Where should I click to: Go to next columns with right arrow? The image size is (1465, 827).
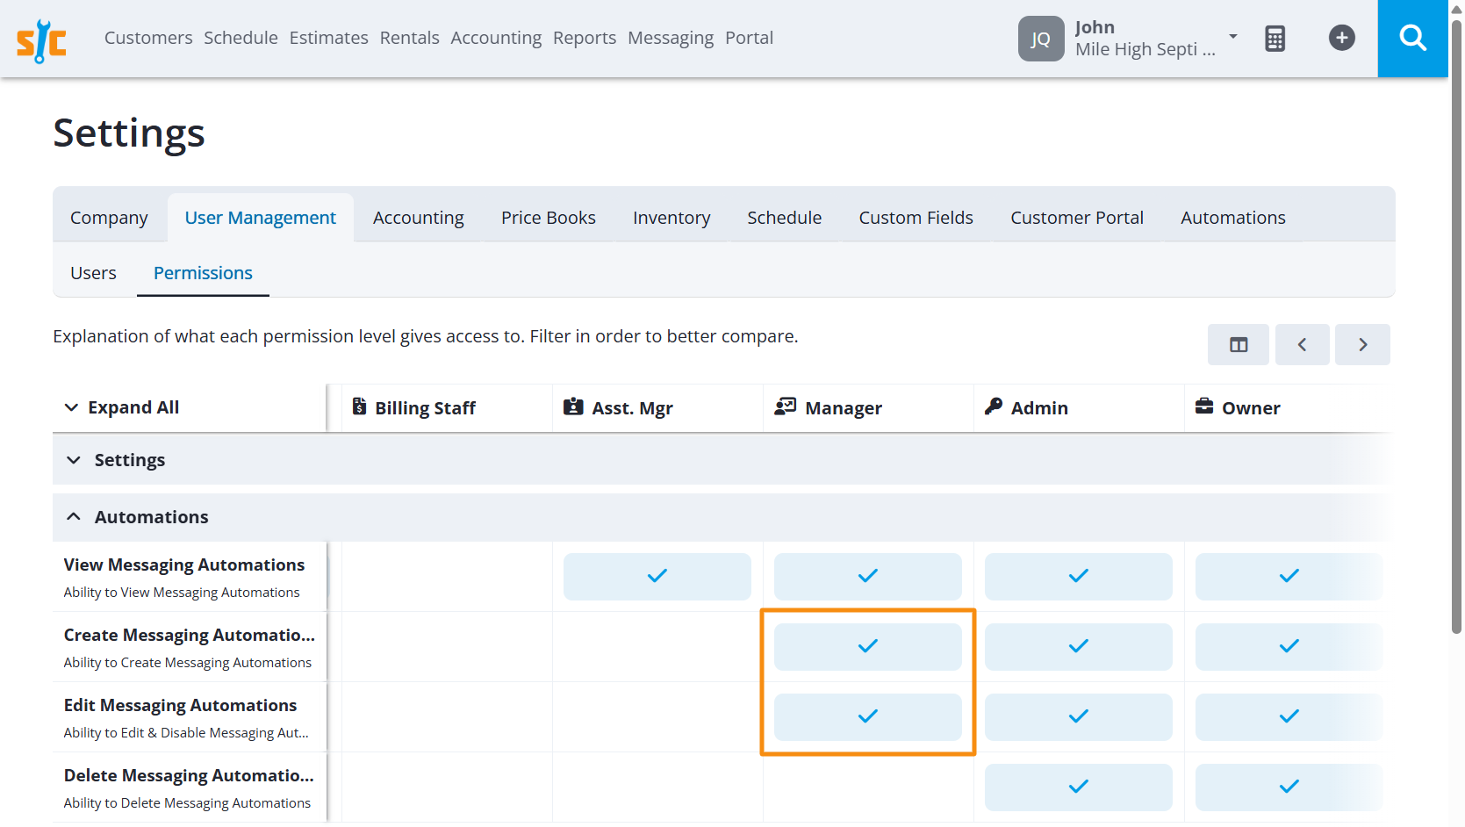tap(1362, 344)
